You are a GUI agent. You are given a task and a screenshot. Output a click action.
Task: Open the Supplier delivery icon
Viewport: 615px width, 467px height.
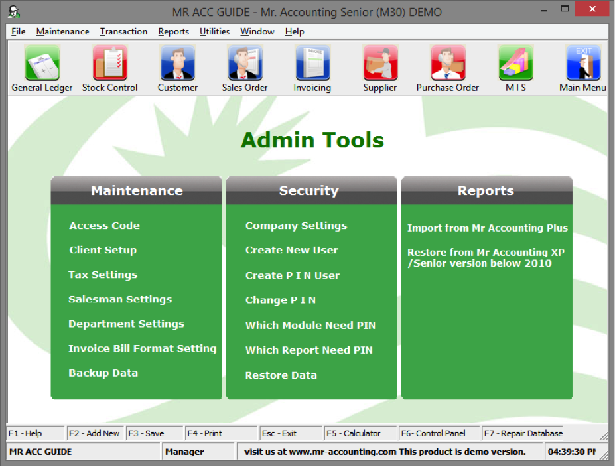380,63
